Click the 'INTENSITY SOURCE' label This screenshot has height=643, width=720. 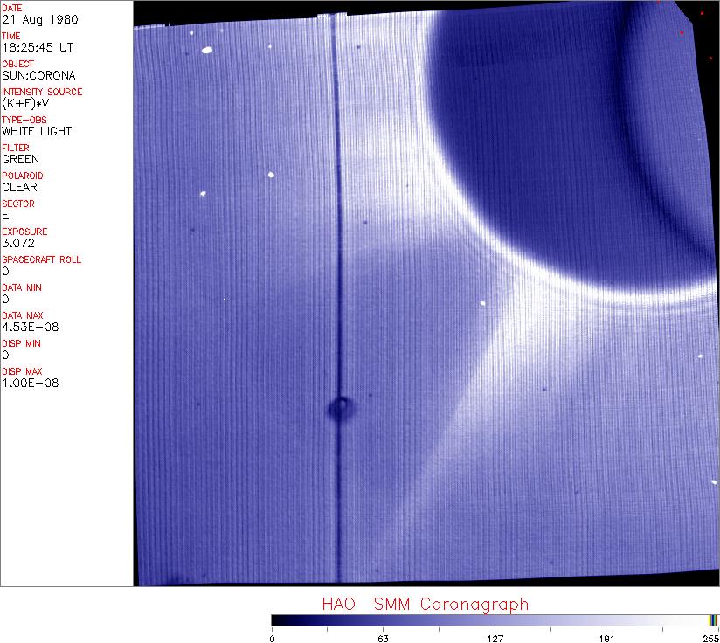(42, 92)
